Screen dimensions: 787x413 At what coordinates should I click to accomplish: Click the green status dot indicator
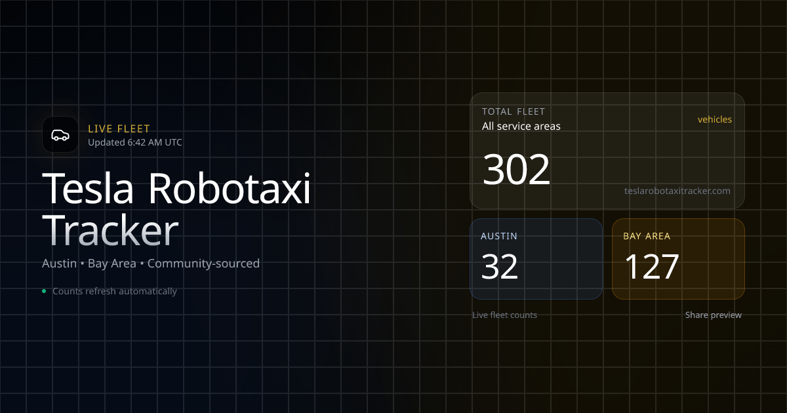click(44, 291)
